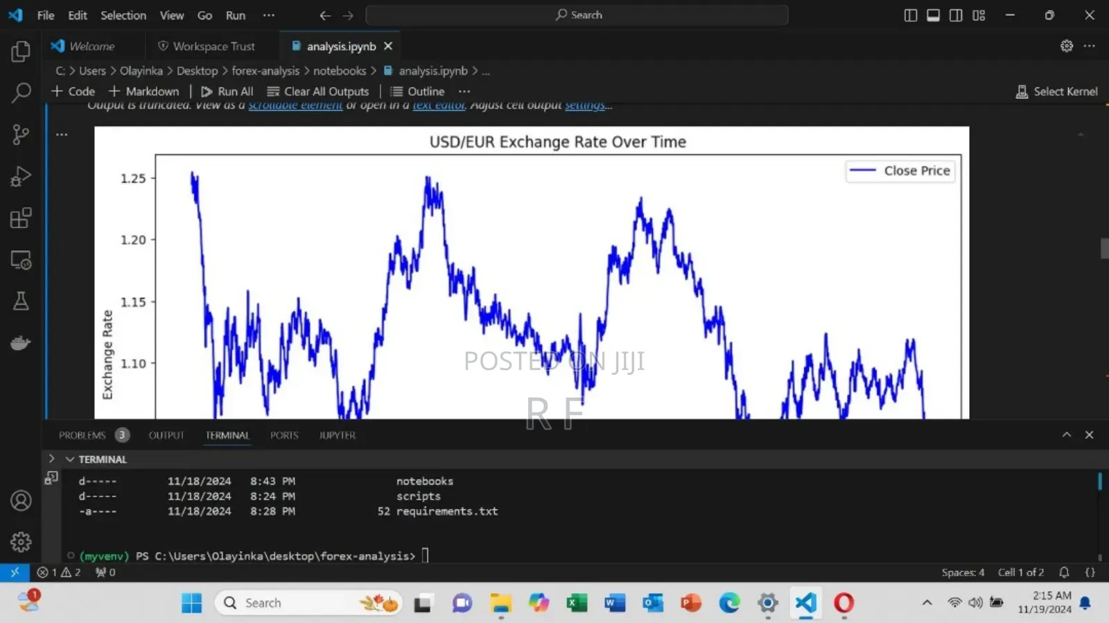Open the Accounts menu
The image size is (1109, 623).
(x=21, y=500)
